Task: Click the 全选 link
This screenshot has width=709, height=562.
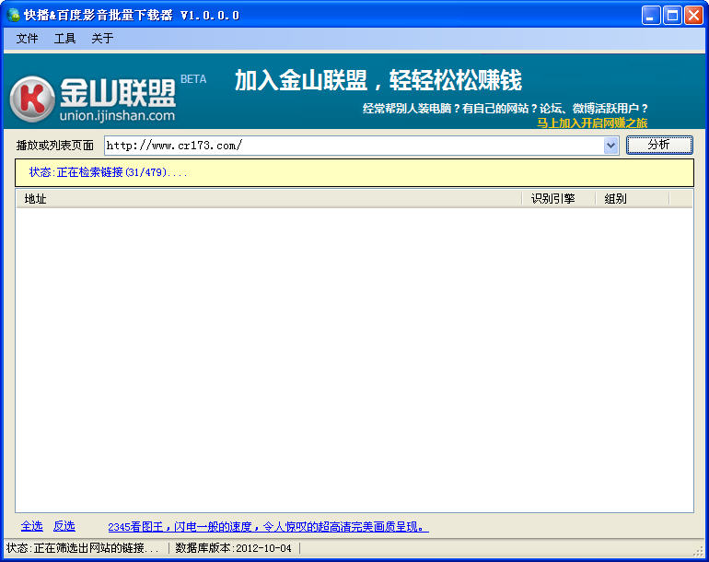Action: (x=31, y=526)
